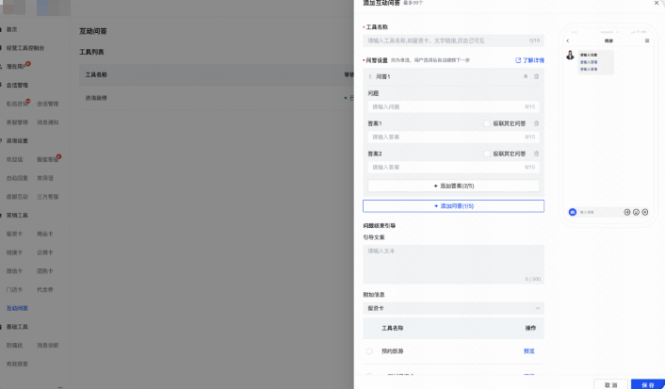
Task: Click the 工具名称 input field
Action: tap(453, 41)
